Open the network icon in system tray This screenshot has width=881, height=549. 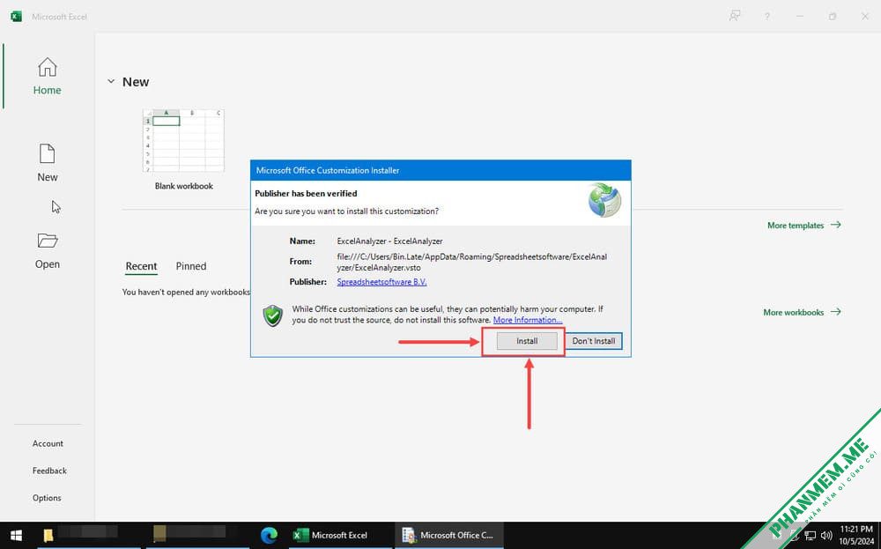click(x=811, y=536)
